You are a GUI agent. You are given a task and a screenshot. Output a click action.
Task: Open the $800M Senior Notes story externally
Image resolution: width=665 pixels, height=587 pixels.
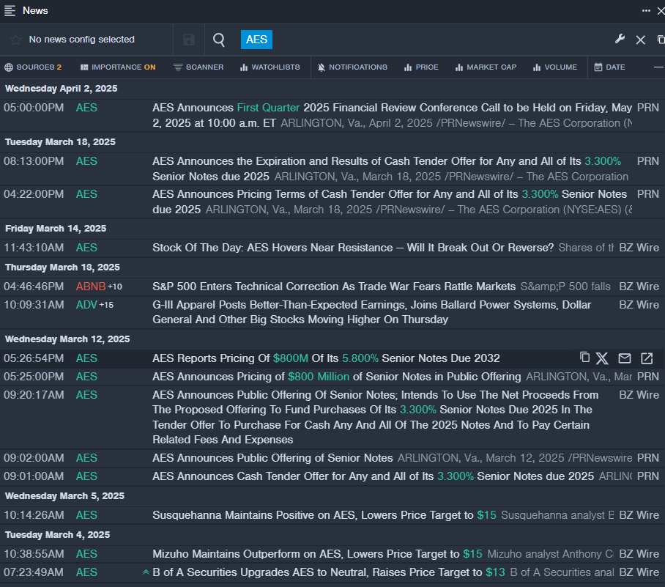[647, 358]
